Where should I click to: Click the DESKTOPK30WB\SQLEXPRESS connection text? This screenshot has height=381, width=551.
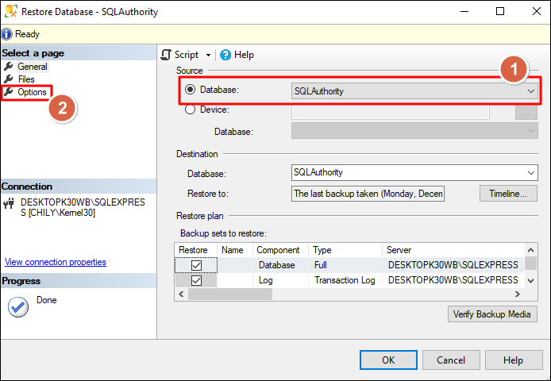83,207
